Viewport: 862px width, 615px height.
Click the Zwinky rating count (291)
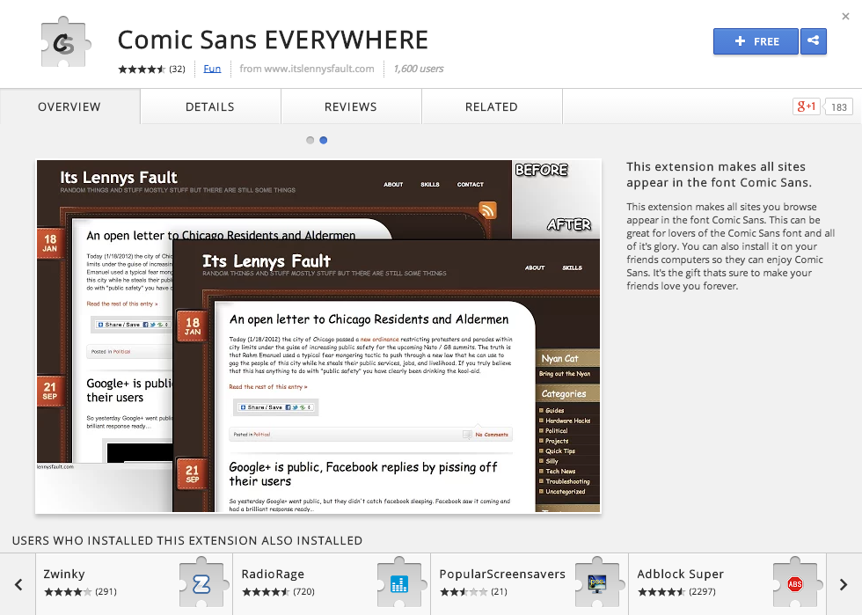tap(106, 592)
